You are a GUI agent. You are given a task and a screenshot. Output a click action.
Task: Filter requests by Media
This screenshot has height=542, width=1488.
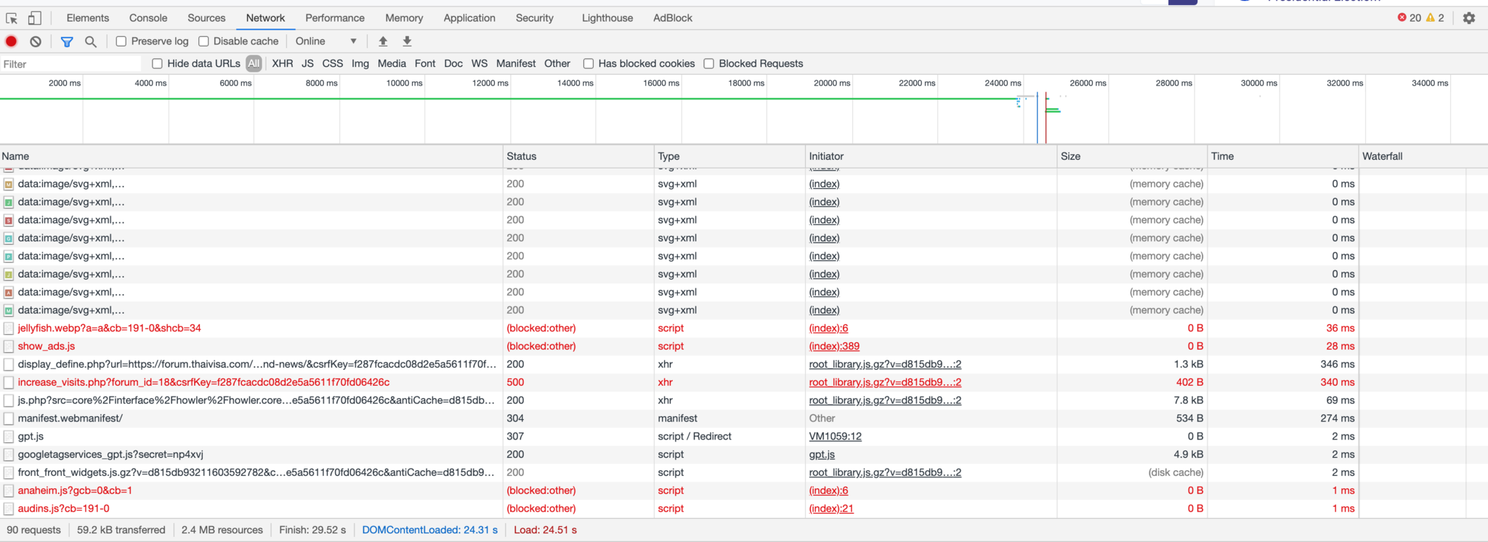pyautogui.click(x=392, y=64)
